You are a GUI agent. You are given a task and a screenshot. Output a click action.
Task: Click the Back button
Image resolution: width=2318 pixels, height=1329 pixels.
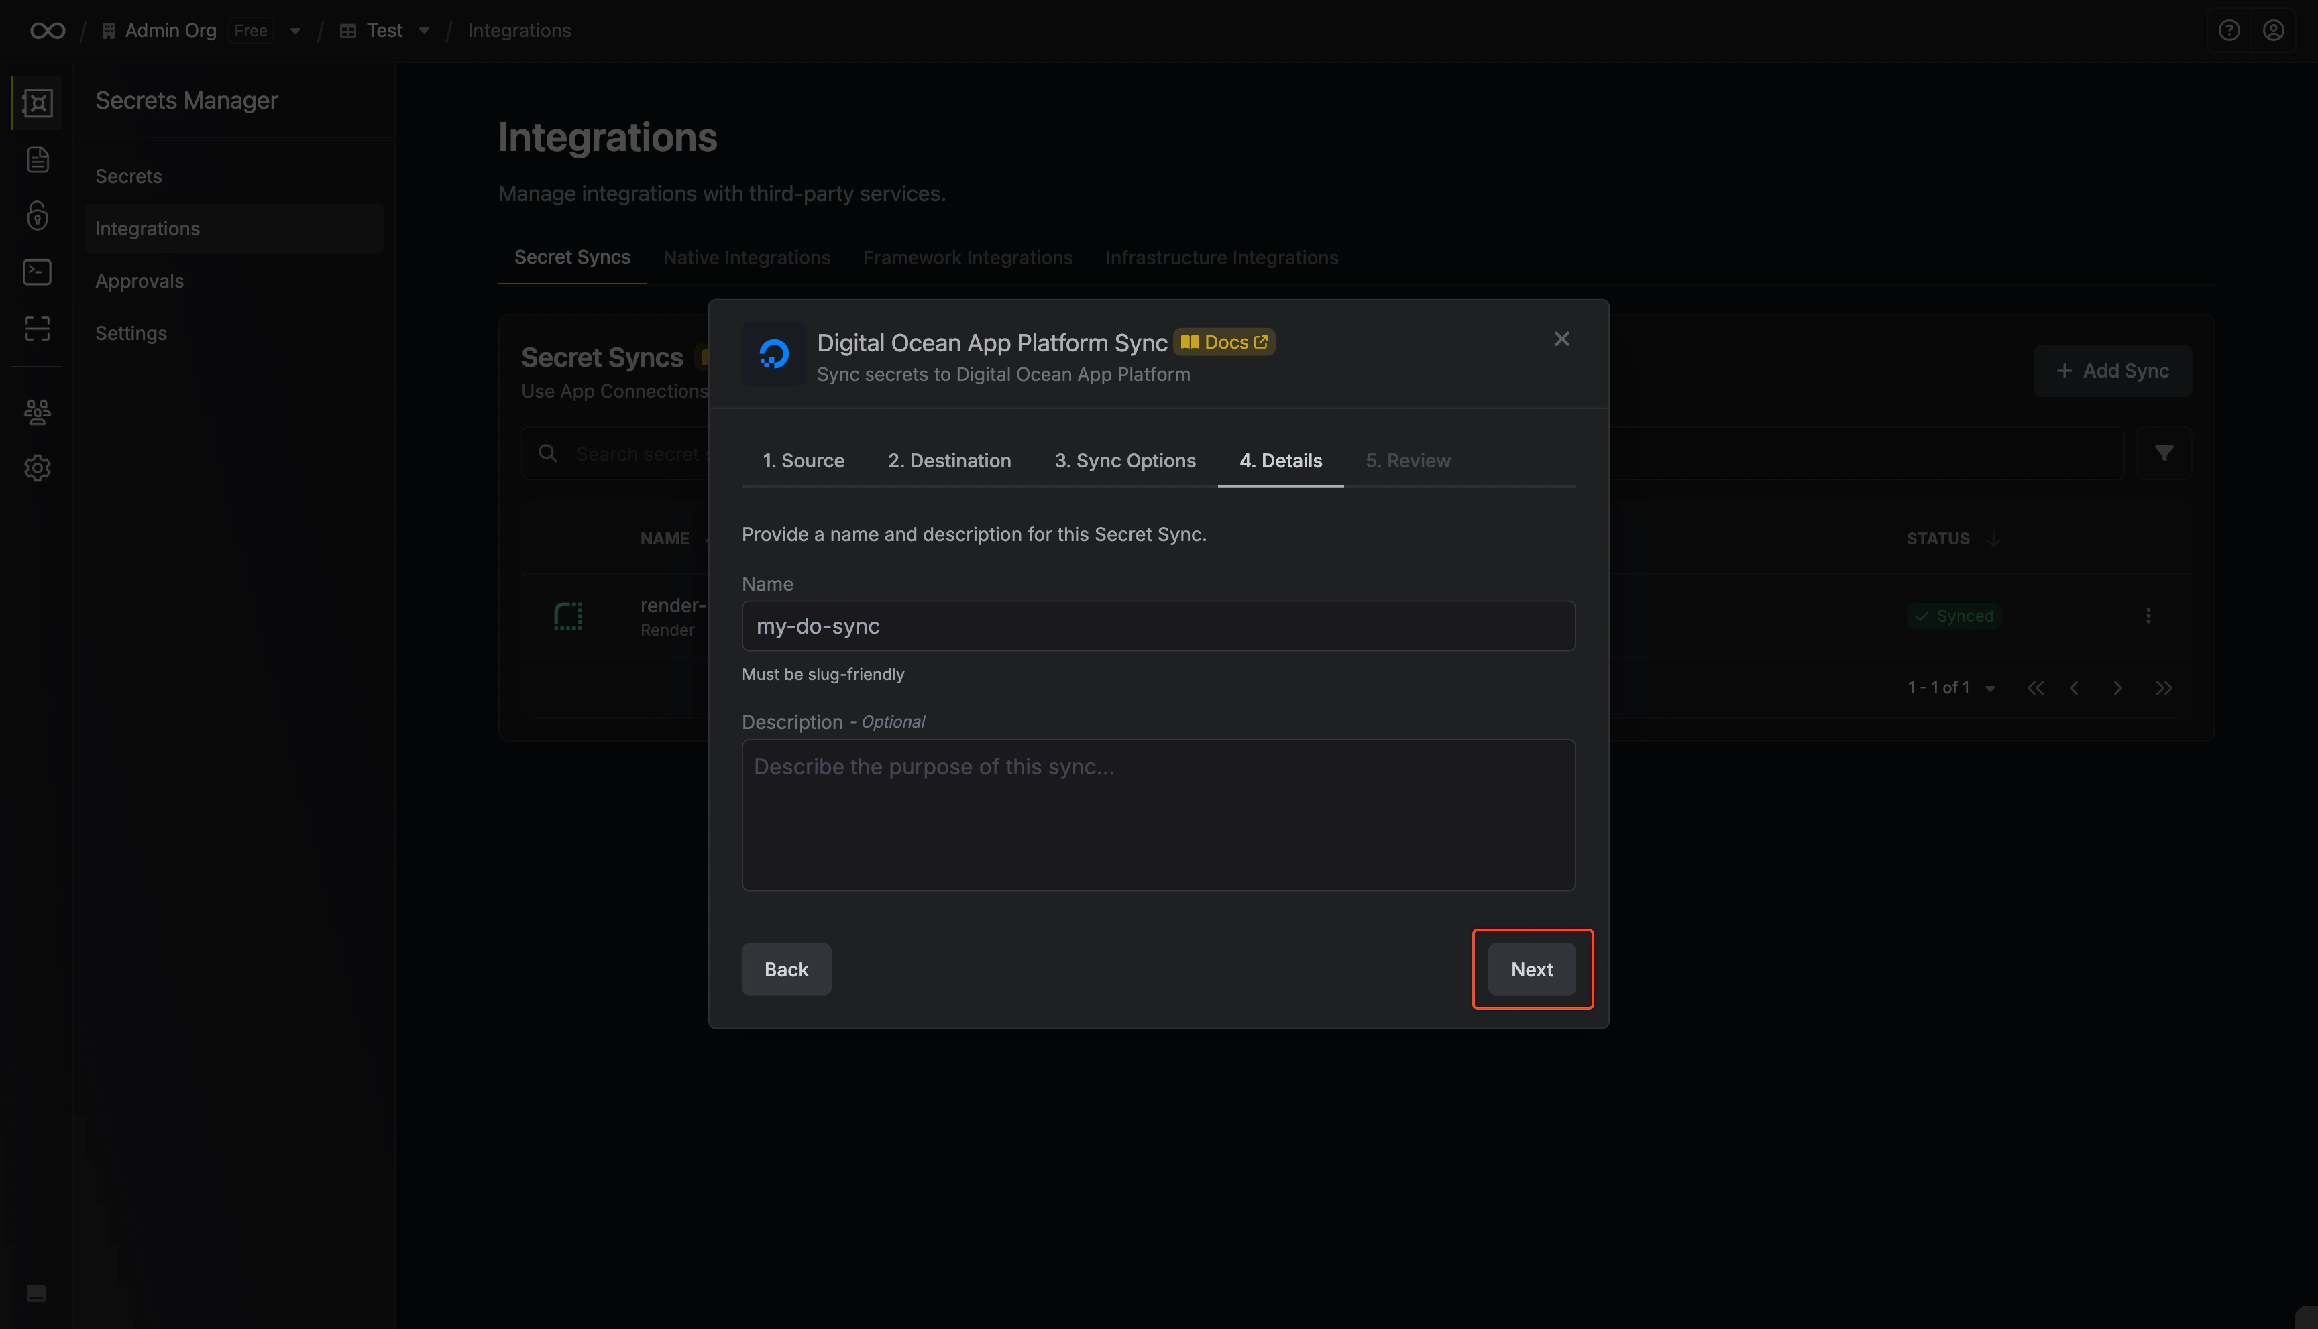coord(786,970)
